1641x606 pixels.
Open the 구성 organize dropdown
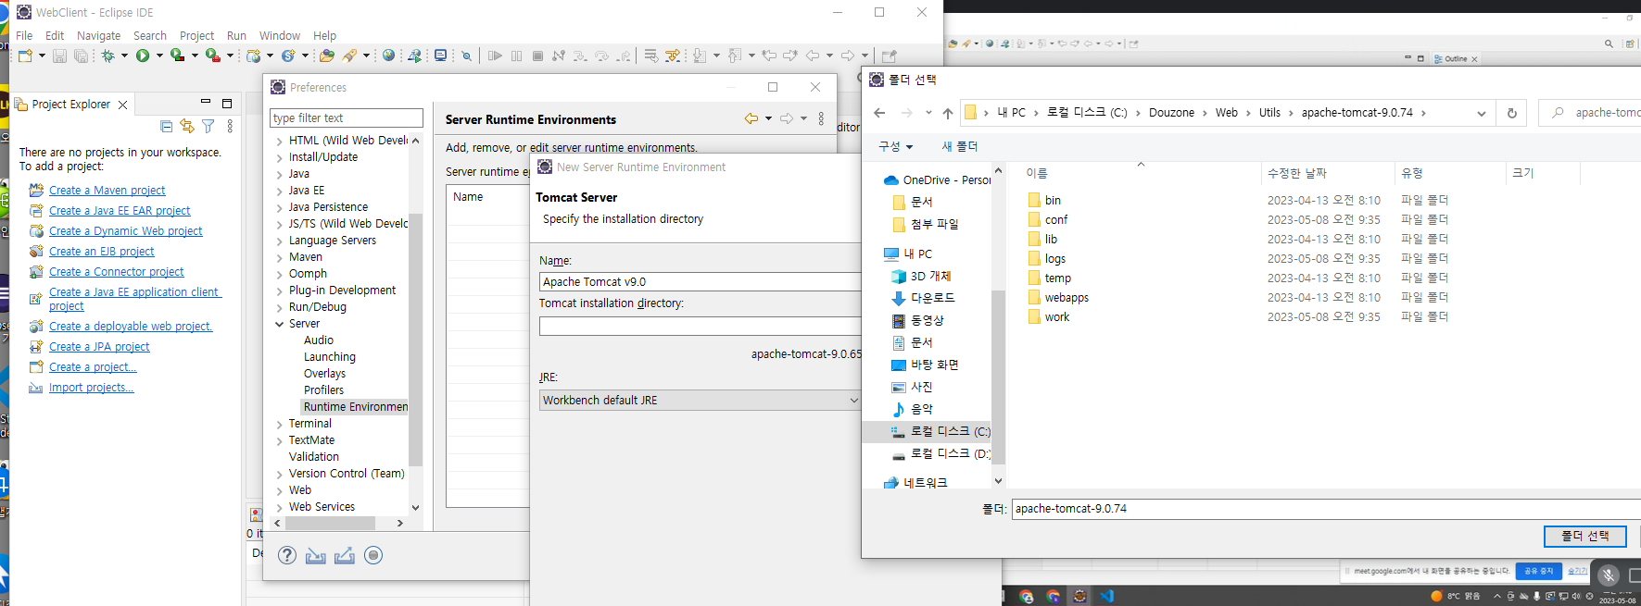click(895, 146)
